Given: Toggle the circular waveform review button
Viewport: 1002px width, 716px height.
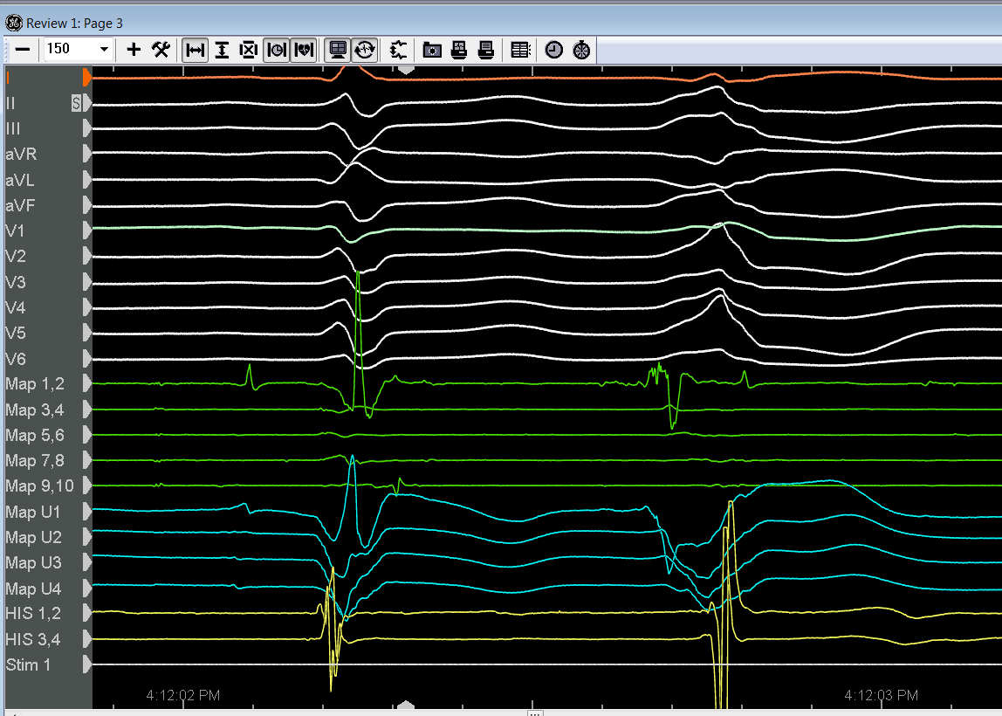Looking at the screenshot, I should [x=366, y=49].
